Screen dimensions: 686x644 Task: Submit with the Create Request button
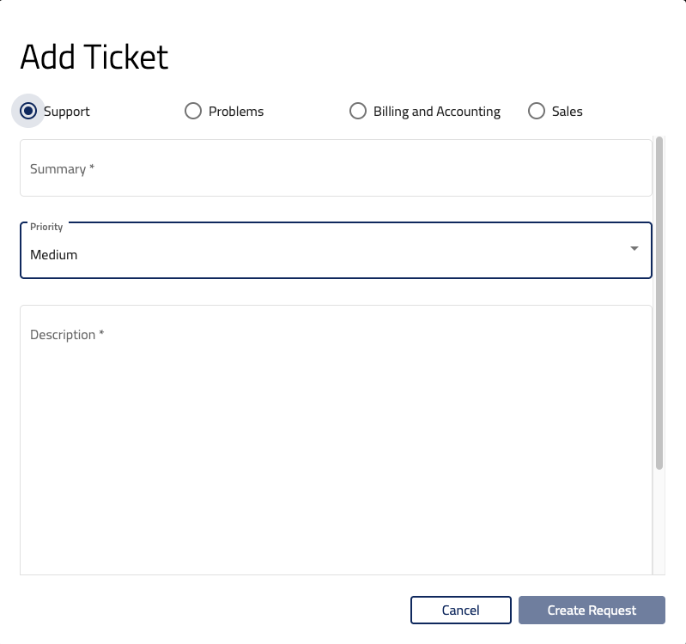pyautogui.click(x=592, y=611)
